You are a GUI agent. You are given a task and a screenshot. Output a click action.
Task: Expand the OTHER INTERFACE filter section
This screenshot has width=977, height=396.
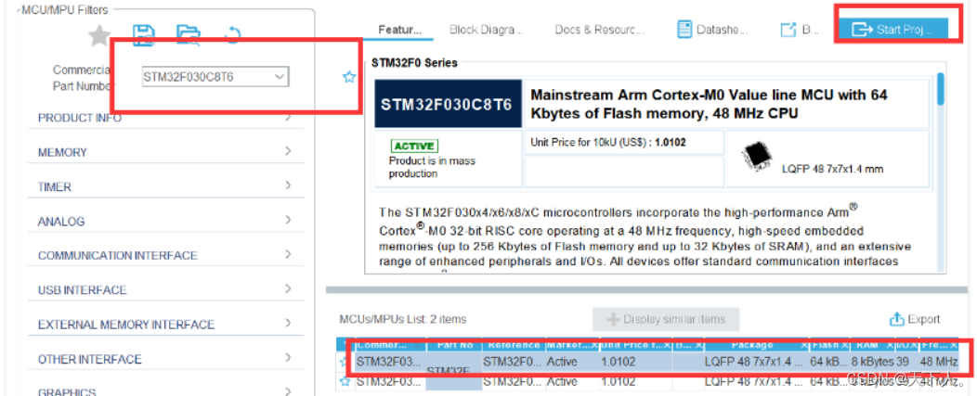click(x=165, y=359)
